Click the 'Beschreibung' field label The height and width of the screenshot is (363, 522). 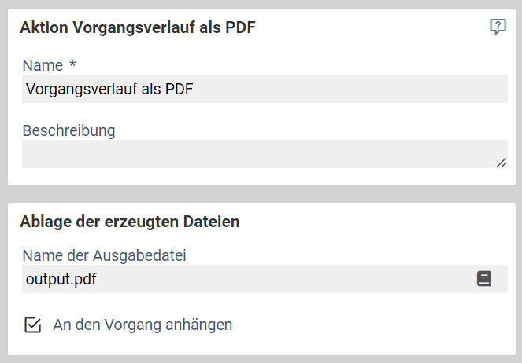pos(69,130)
